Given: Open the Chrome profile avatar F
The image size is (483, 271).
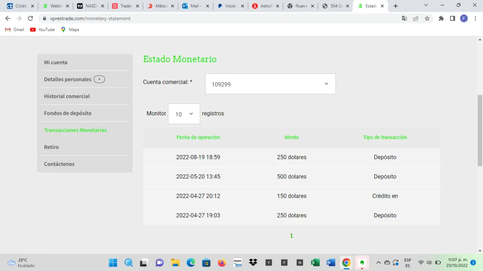Looking at the screenshot, I should tap(464, 19).
